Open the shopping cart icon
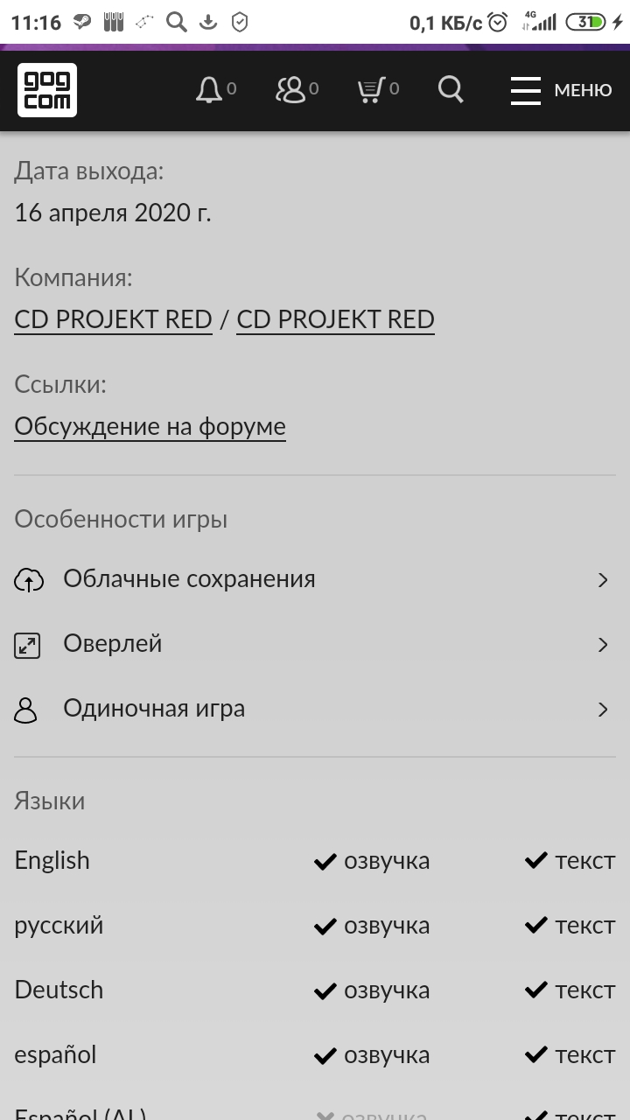 372,90
